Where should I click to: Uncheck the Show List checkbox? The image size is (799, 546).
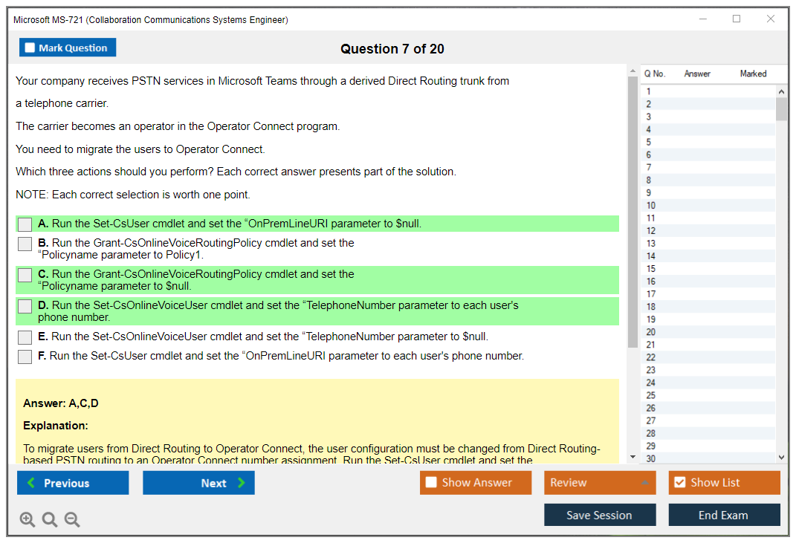click(680, 482)
